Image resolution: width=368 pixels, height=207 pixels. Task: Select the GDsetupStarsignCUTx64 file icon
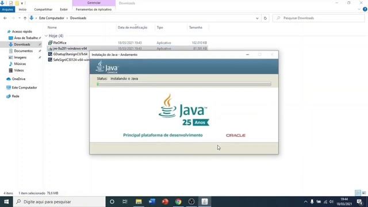50,54
